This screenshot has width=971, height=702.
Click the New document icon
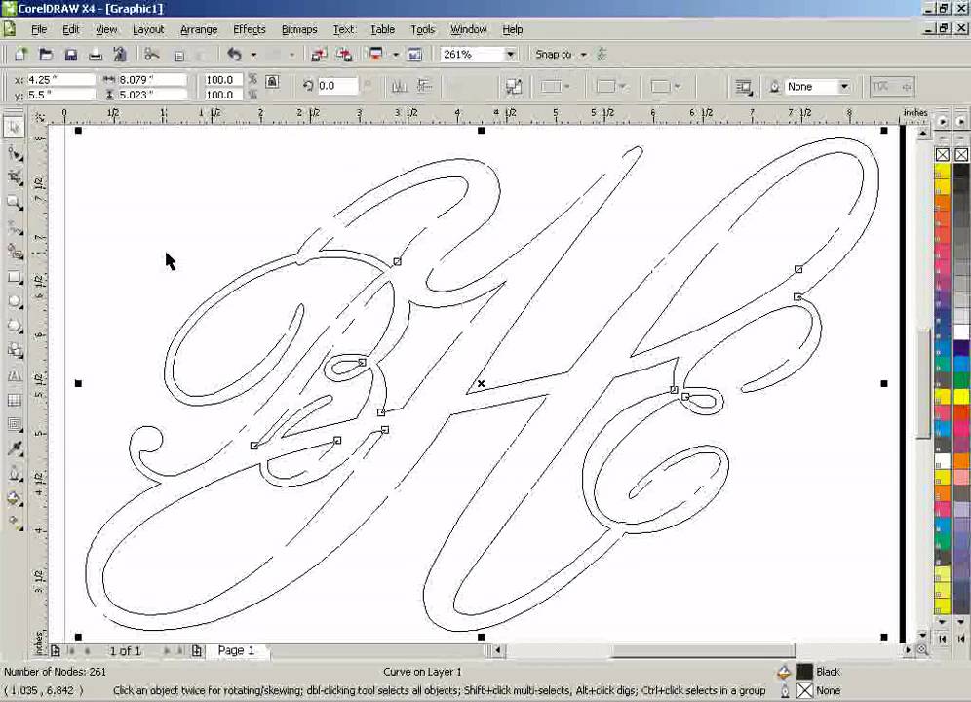pos(21,55)
